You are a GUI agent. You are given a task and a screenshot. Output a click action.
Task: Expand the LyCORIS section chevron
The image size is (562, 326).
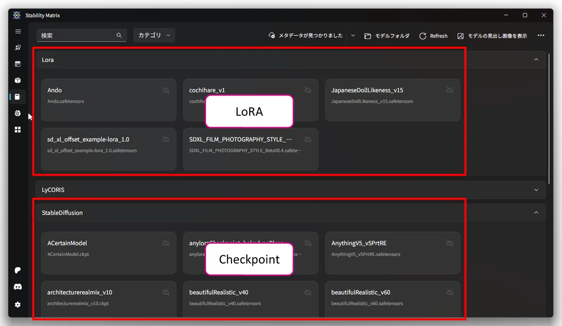(x=536, y=190)
